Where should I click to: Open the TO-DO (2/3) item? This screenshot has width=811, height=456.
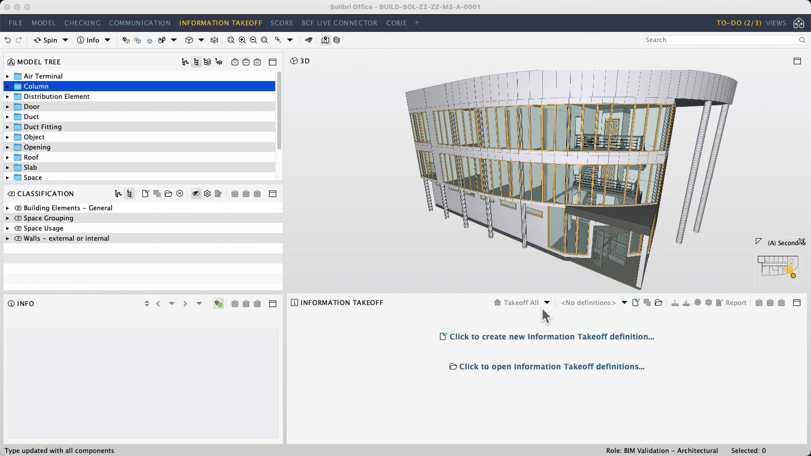pyautogui.click(x=740, y=23)
